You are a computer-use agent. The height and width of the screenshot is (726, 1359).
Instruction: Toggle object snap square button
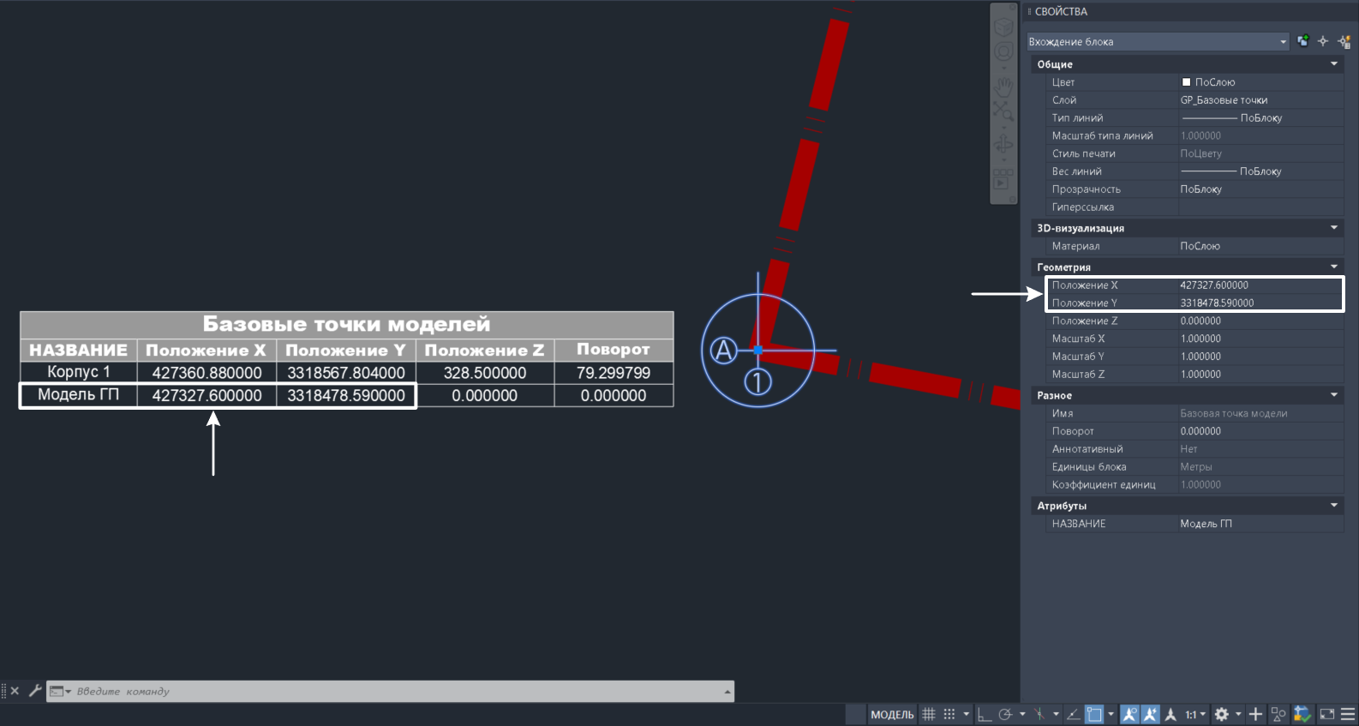pos(1094,714)
